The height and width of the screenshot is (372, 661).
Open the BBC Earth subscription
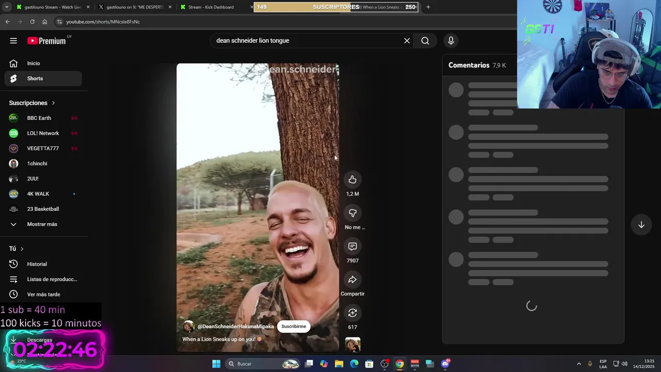tap(43, 118)
